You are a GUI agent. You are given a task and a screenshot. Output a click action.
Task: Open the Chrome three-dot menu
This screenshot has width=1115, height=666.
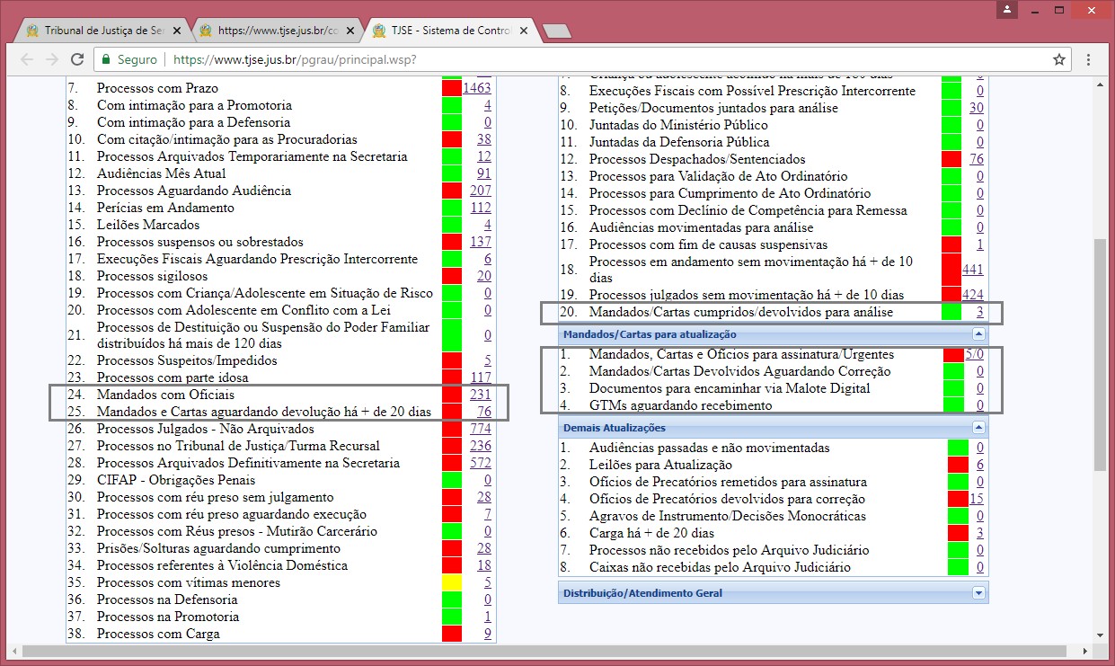[x=1088, y=59]
